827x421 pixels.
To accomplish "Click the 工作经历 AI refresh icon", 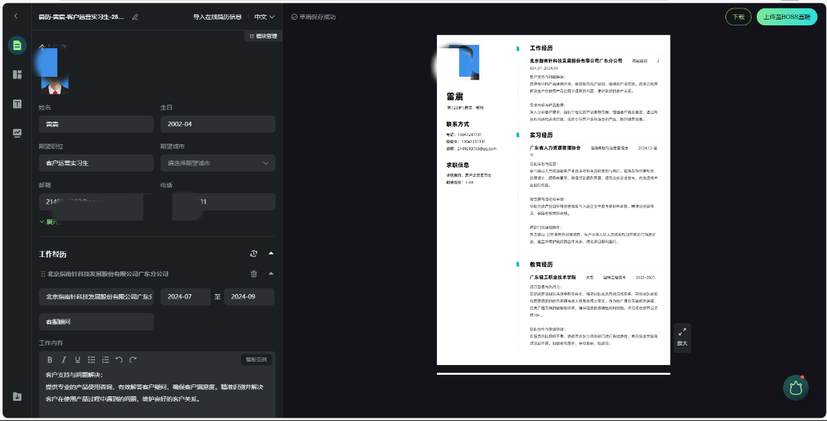I will point(254,254).
